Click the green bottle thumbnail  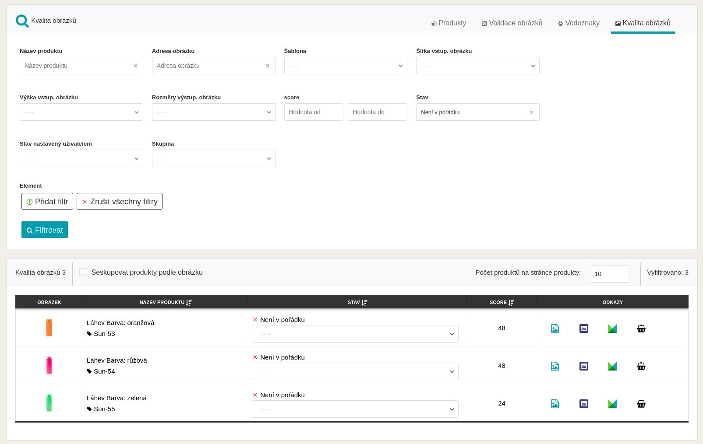point(49,403)
